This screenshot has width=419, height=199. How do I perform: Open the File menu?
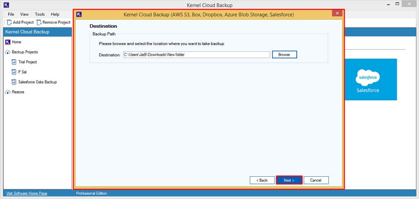pyautogui.click(x=11, y=14)
